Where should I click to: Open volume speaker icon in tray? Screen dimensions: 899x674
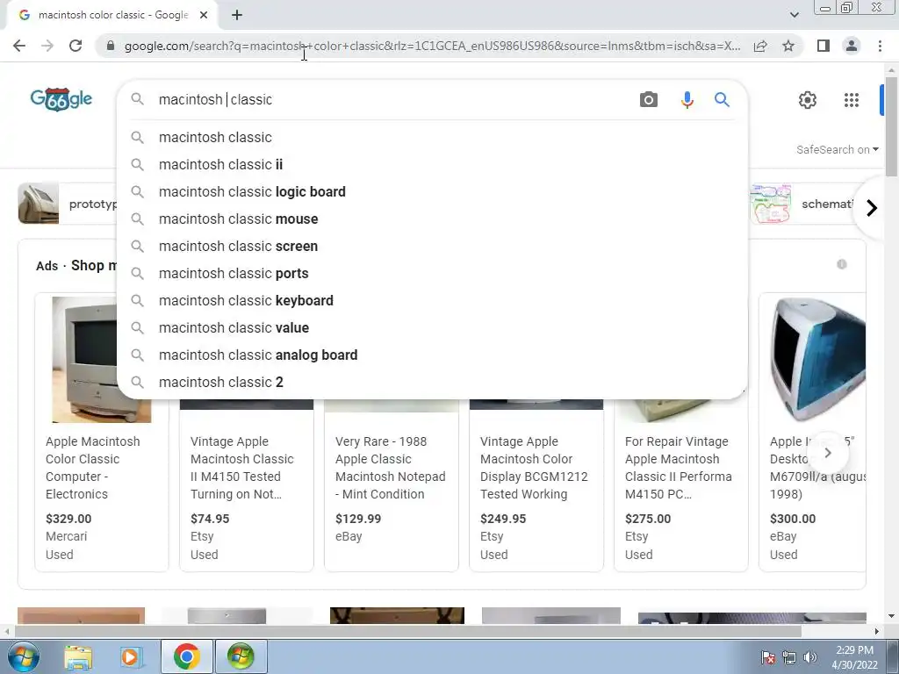point(810,657)
